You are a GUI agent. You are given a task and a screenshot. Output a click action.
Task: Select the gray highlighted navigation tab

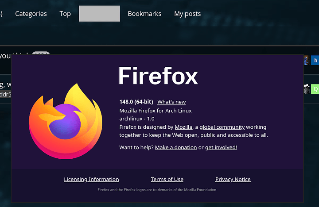99,14
